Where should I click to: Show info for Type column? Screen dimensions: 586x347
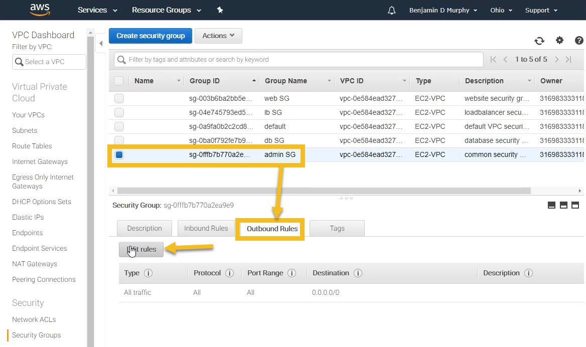[x=149, y=273]
